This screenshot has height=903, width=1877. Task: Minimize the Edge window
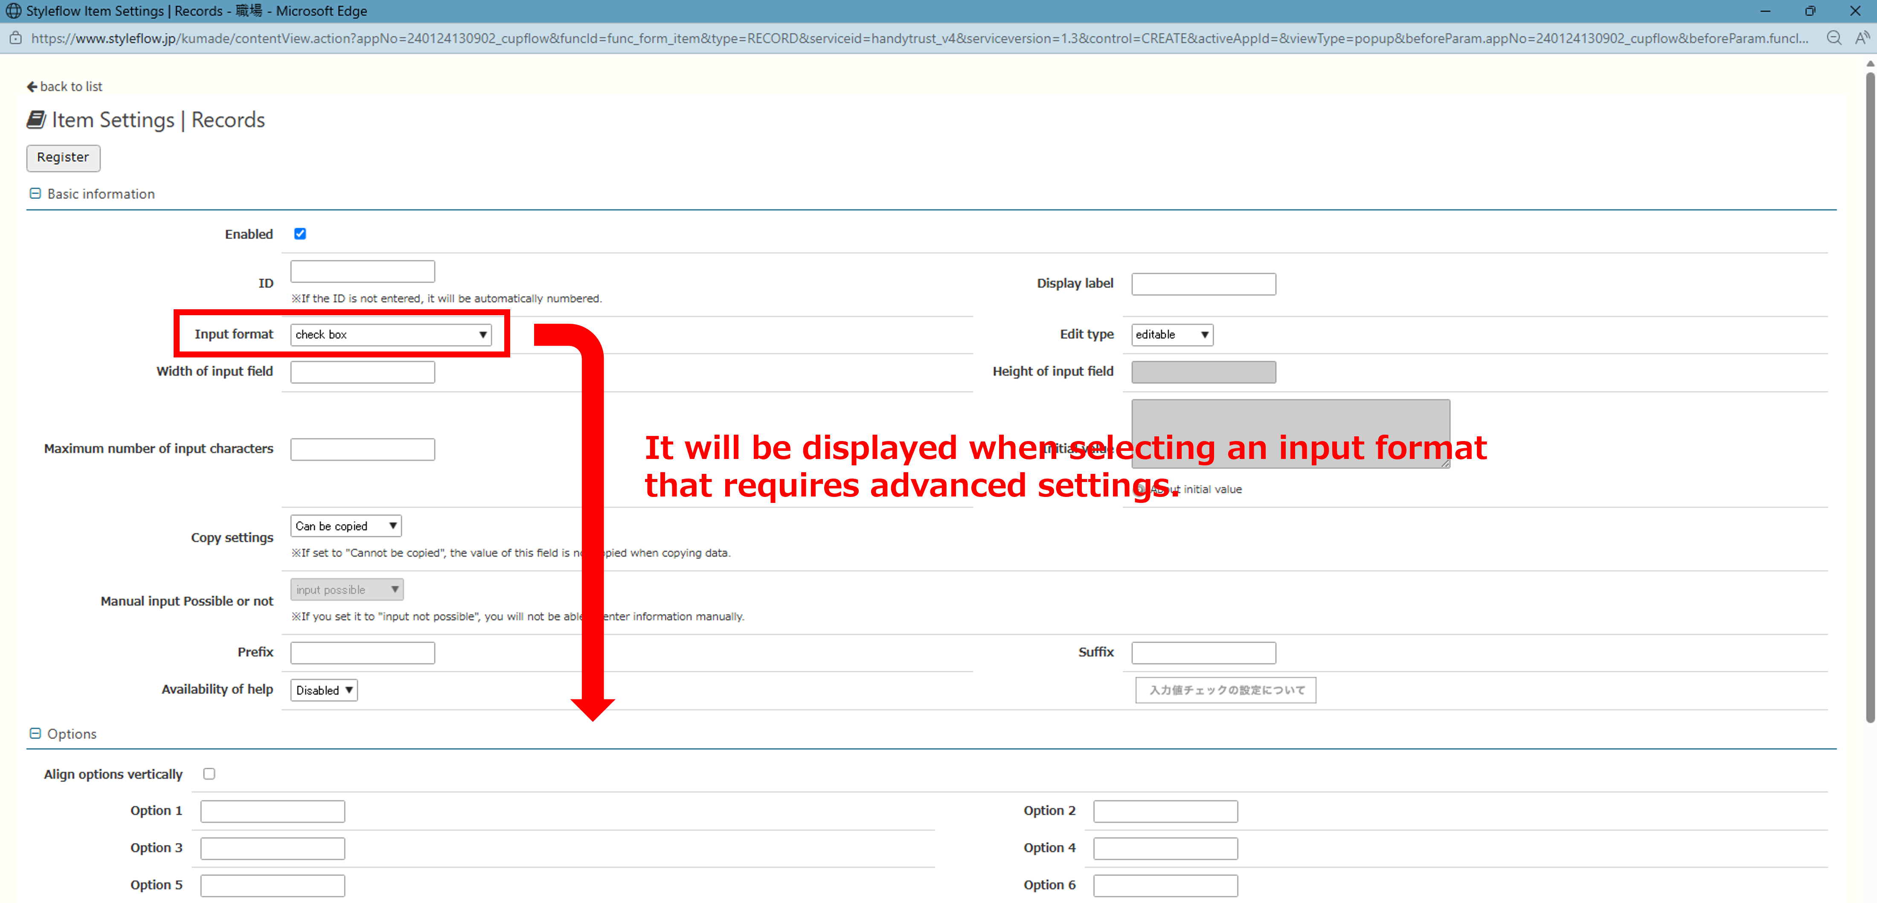tap(1765, 11)
